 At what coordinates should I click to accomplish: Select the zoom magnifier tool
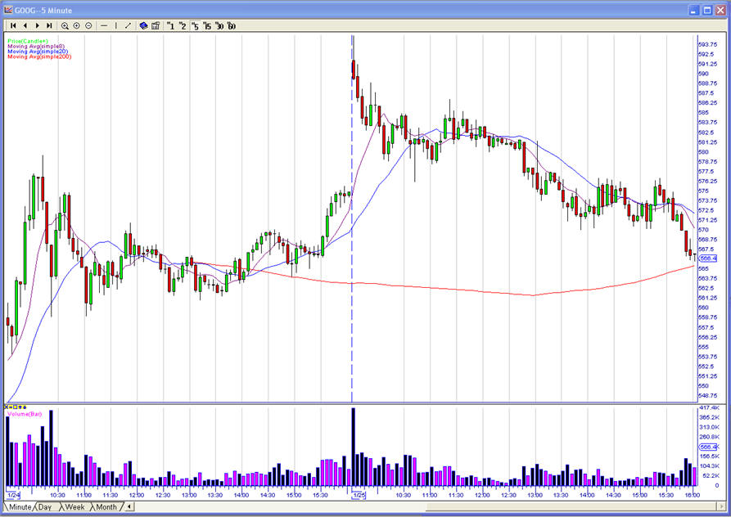pyautogui.click(x=65, y=26)
